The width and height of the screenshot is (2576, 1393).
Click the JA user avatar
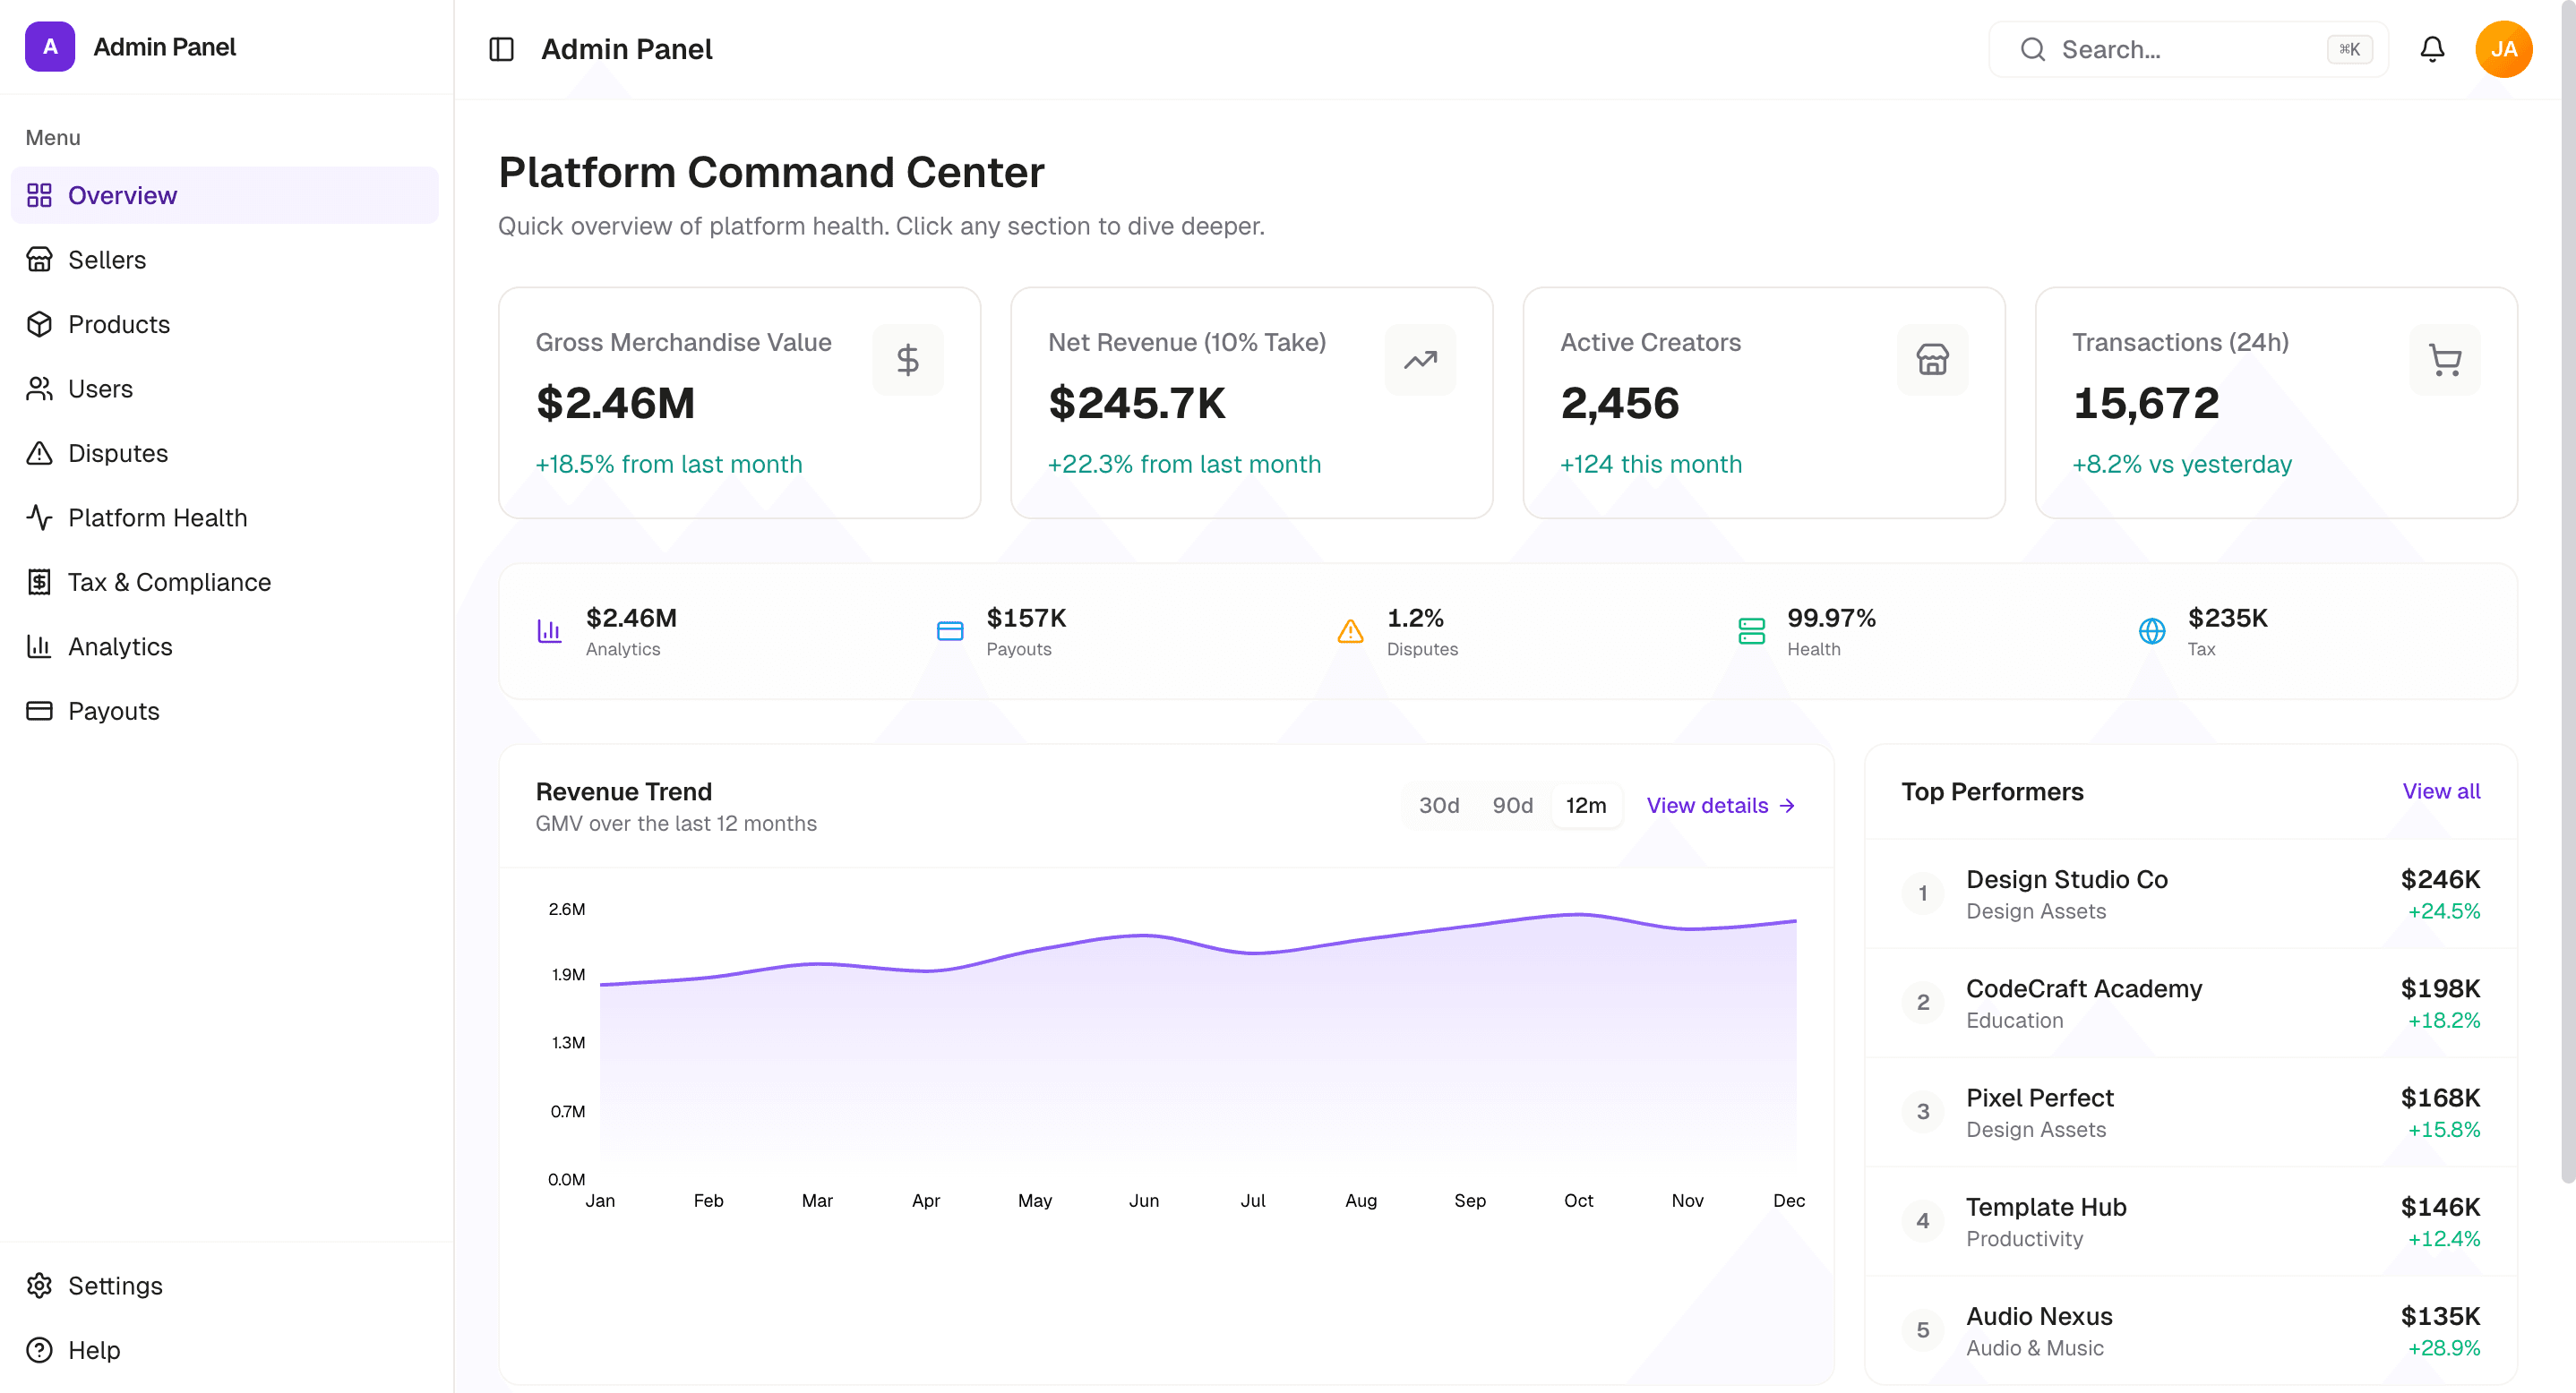2502,49
